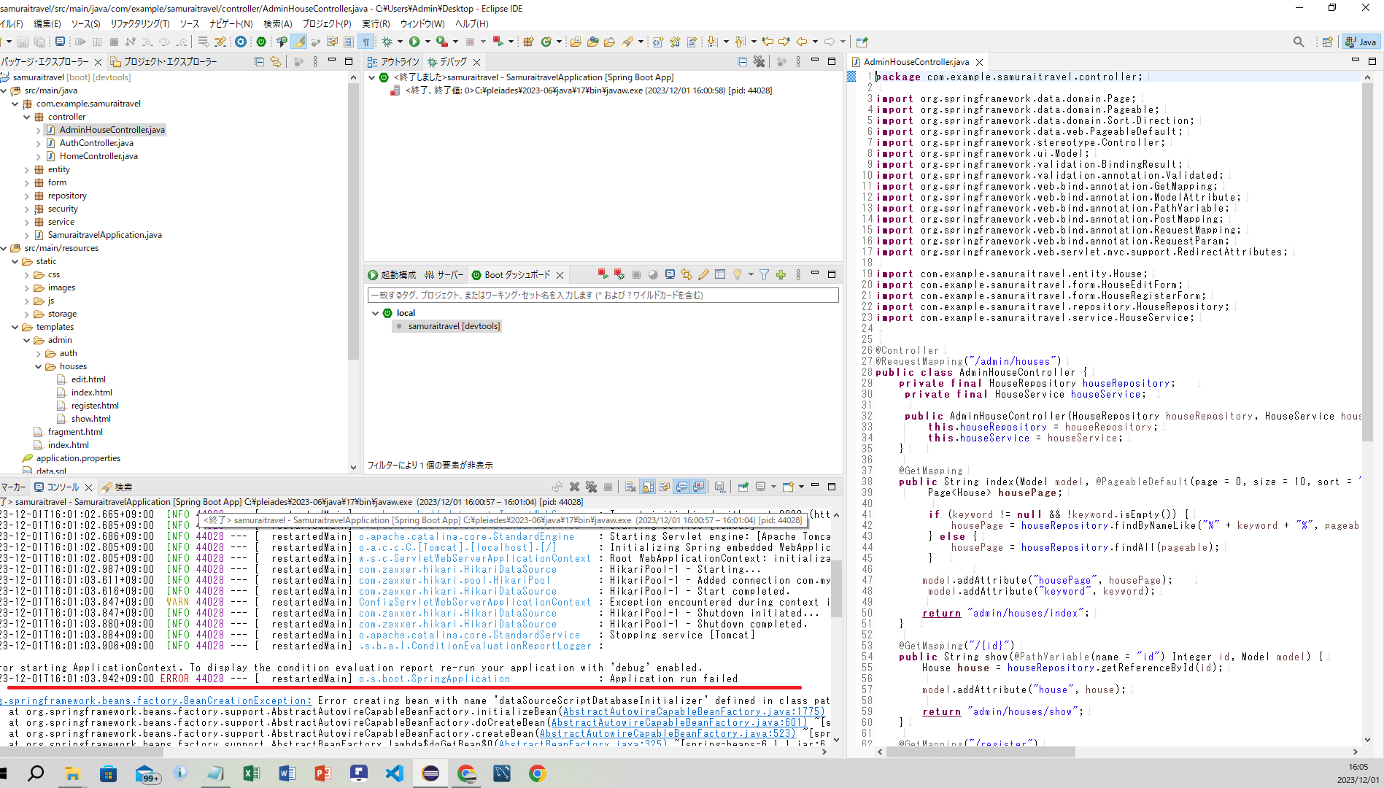The height and width of the screenshot is (788, 1384).
Task: Click Clear Console icon
Action: click(630, 487)
